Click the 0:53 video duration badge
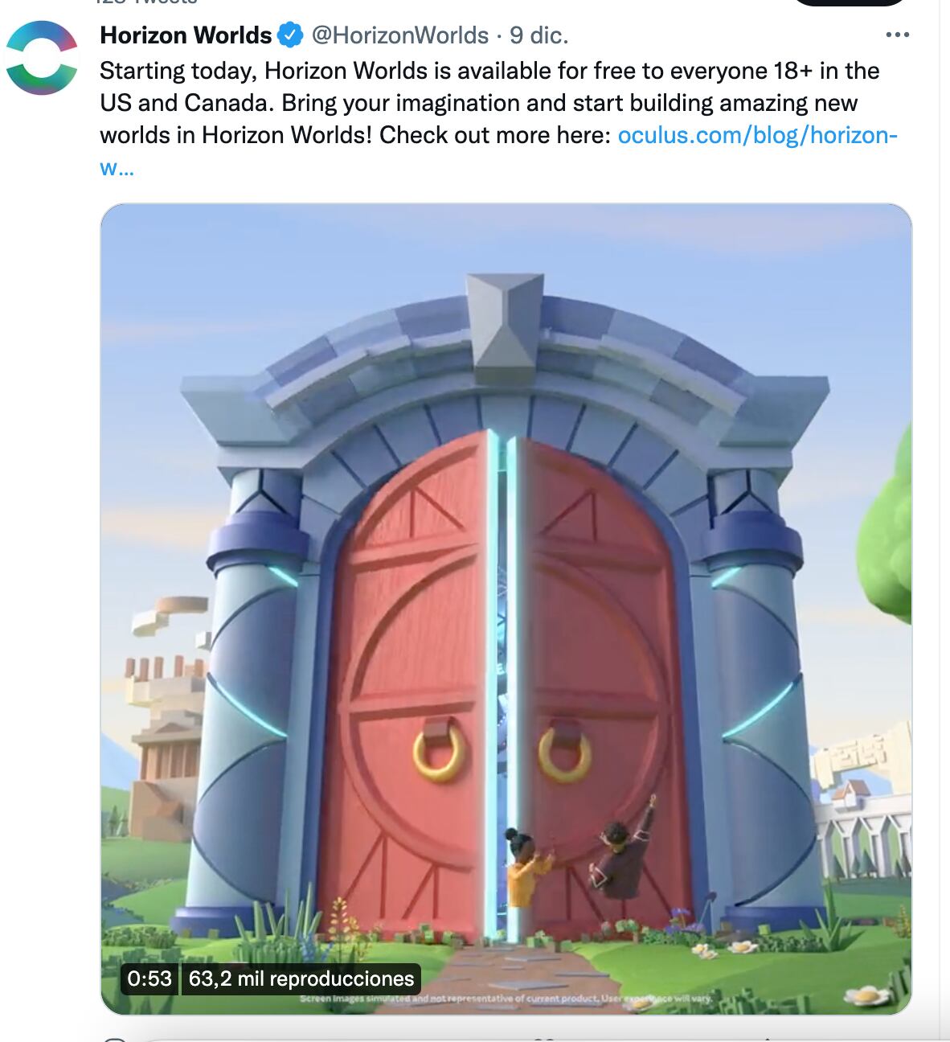This screenshot has width=950, height=1042. 149,978
